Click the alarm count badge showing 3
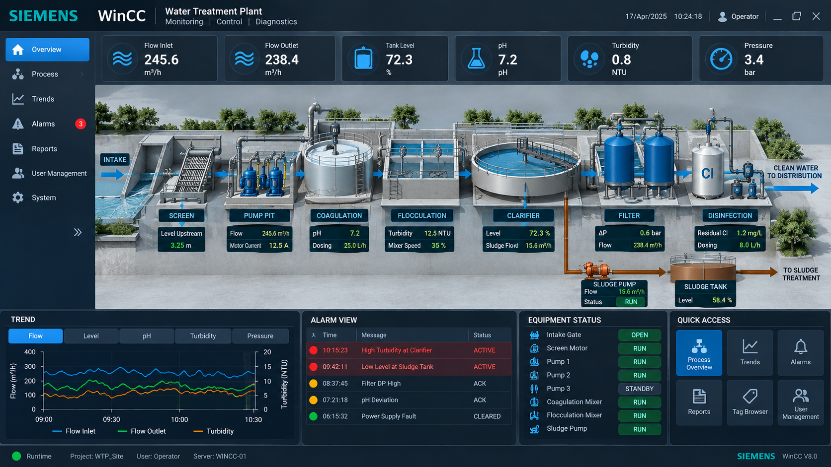831x467 pixels. click(x=81, y=124)
